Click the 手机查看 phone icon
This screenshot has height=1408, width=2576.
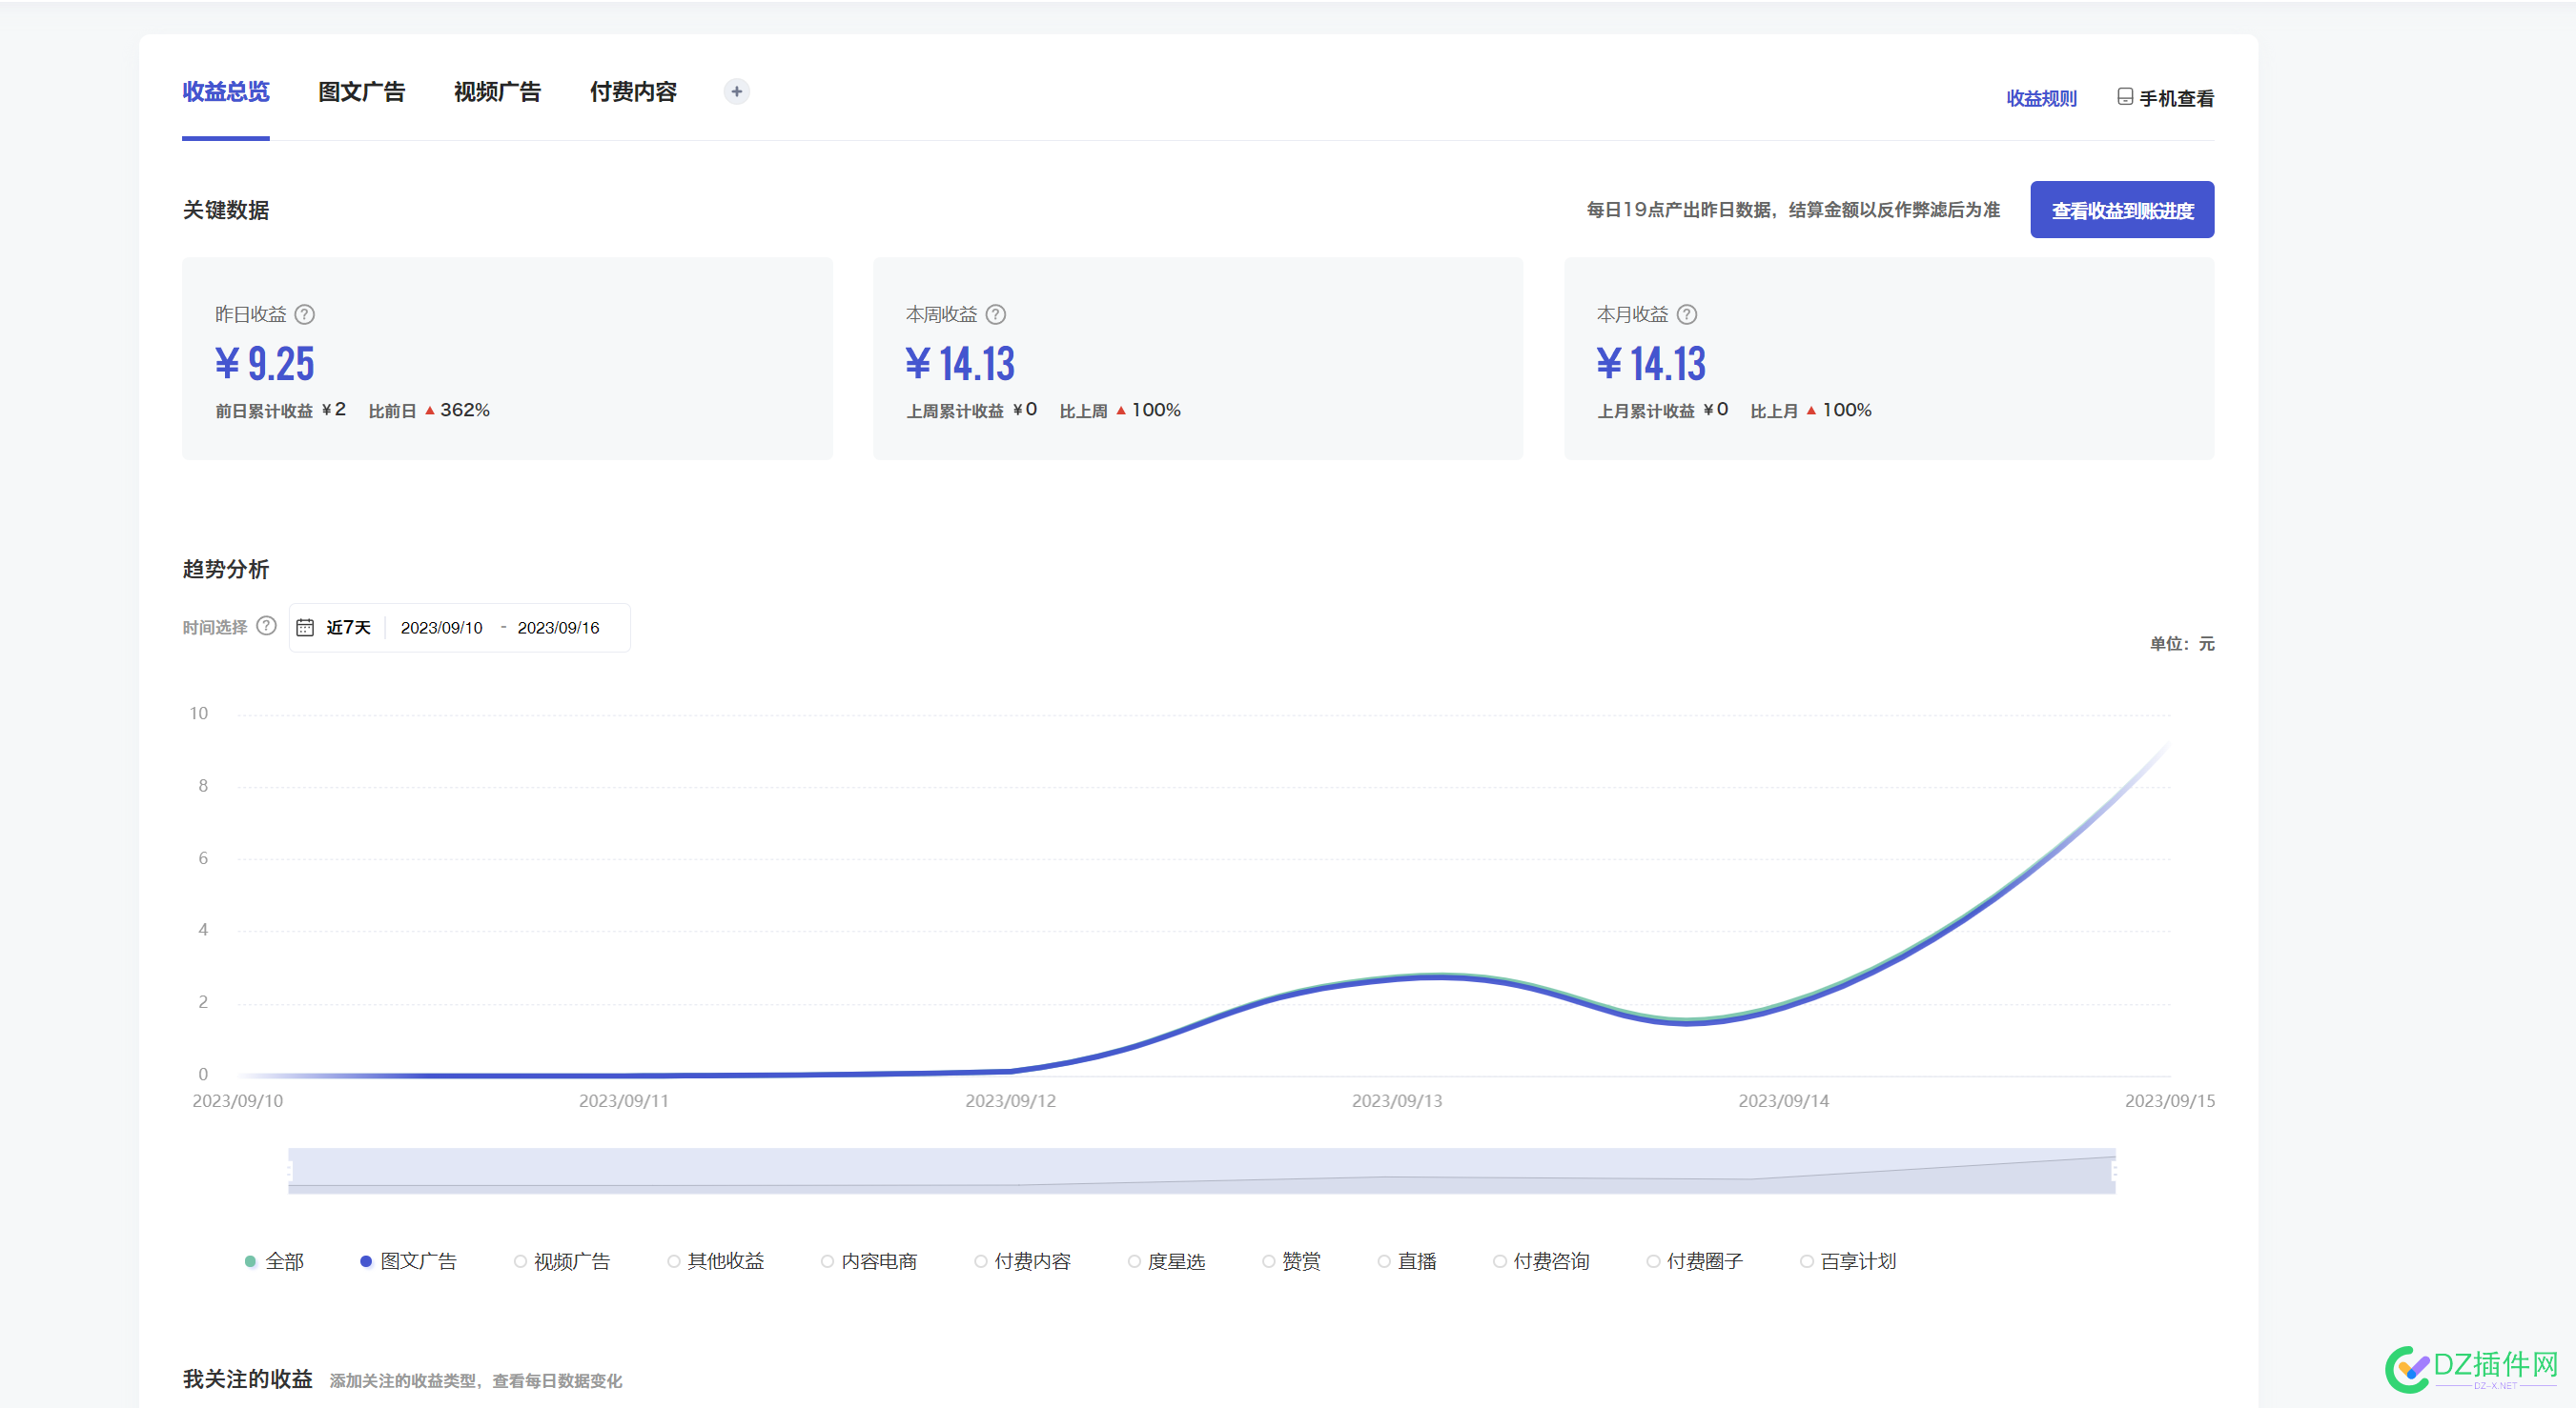pos(2125,97)
